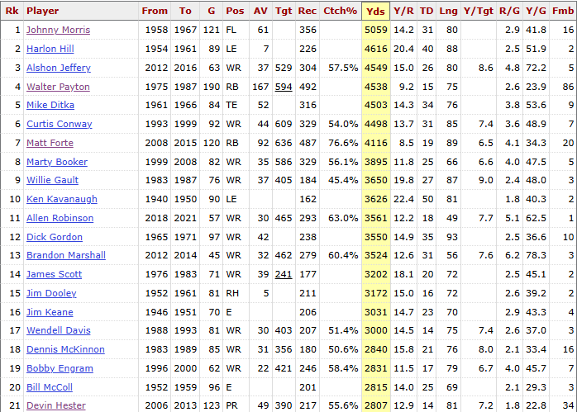This screenshot has height=412, width=577.
Task: Sort by highlighted Yds header
Action: [375, 12]
